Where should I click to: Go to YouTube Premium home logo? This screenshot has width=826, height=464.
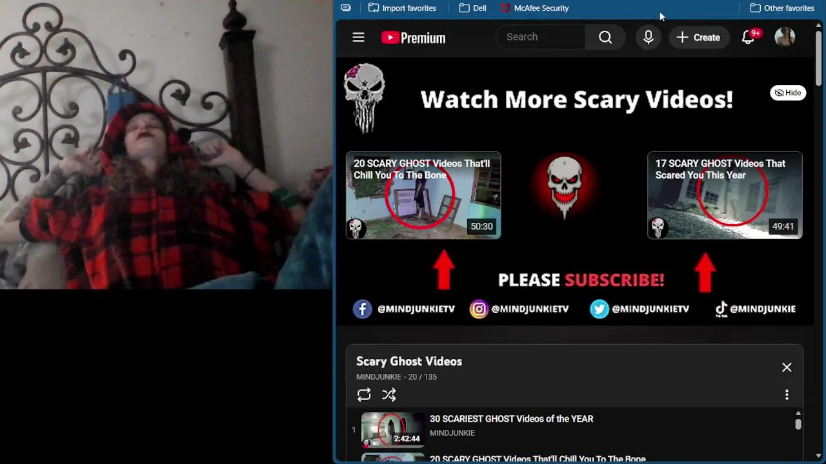pyautogui.click(x=413, y=37)
